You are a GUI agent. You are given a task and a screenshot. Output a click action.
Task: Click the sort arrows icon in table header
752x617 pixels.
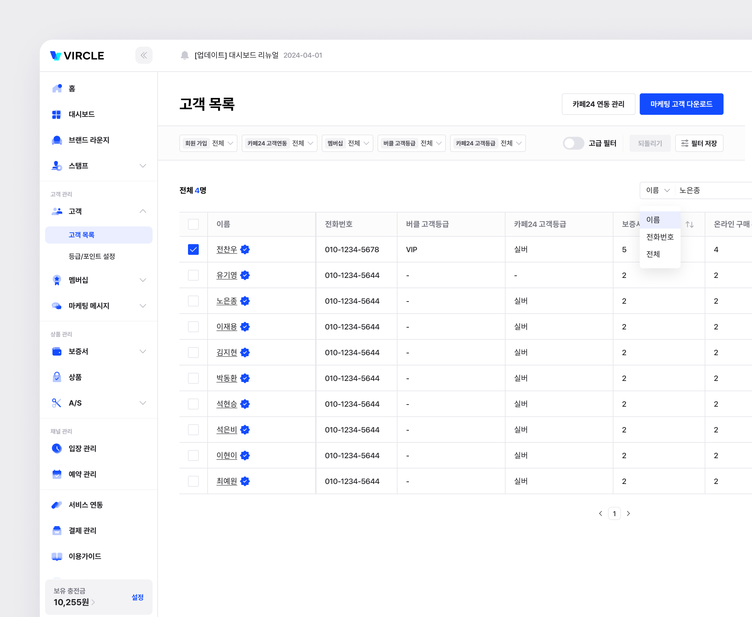tap(690, 224)
